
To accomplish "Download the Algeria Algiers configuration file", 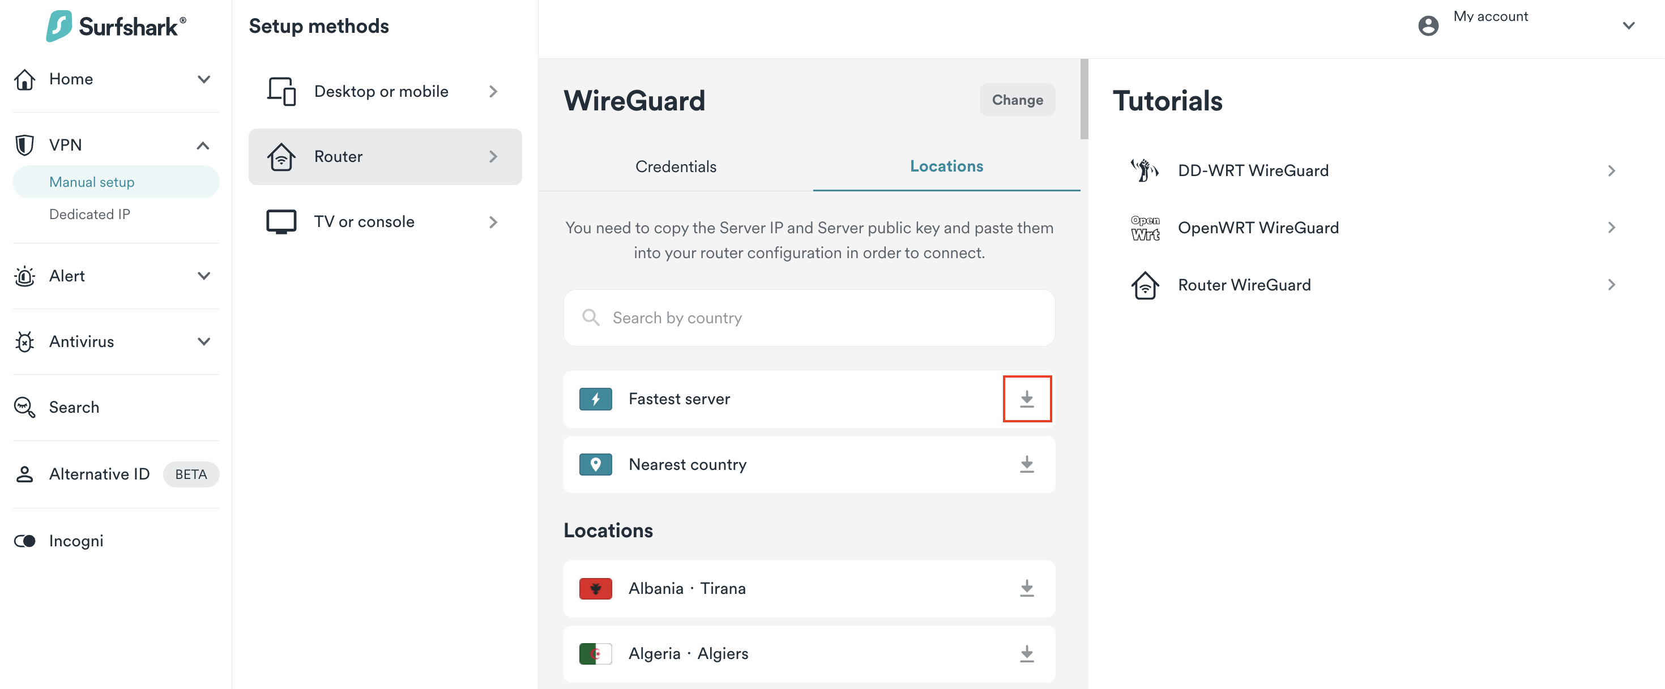I will tap(1026, 653).
